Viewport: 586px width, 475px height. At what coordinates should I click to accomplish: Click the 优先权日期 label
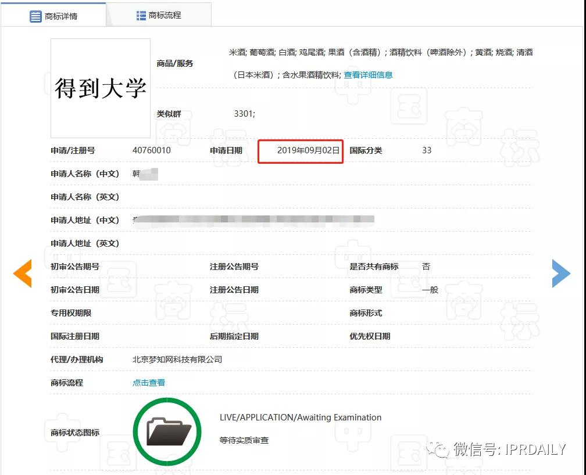click(x=370, y=336)
